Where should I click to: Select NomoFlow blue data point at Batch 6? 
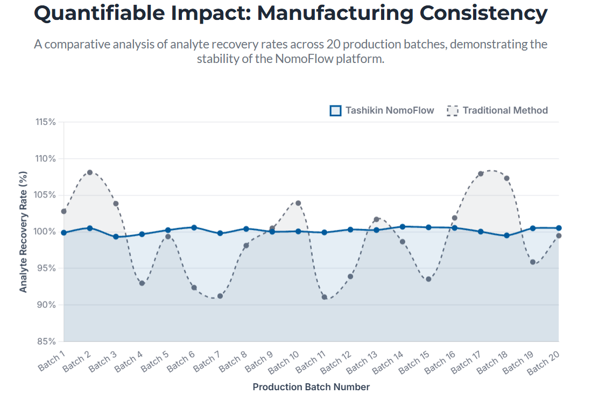tap(194, 228)
